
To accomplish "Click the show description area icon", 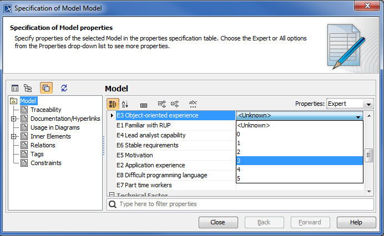I will coord(143,104).
